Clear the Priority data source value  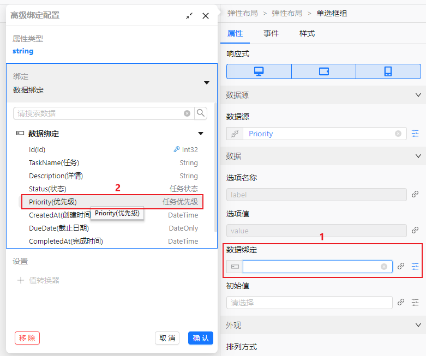[398, 134]
